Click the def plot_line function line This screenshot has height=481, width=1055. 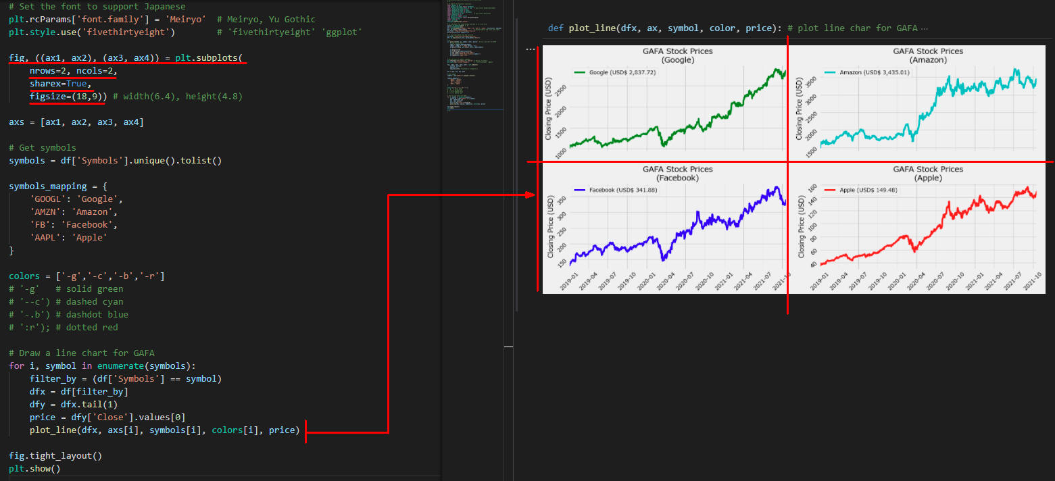pos(738,29)
